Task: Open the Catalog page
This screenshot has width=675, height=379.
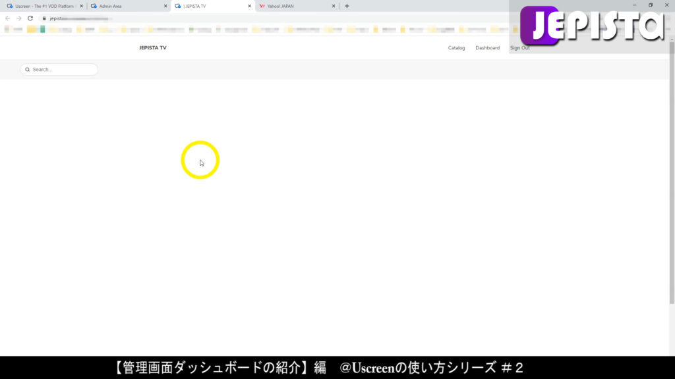Action: click(x=456, y=47)
